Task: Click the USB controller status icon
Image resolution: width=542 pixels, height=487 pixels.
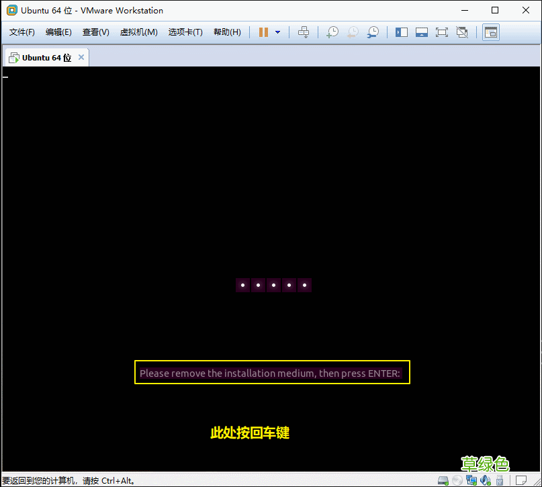Action: click(x=500, y=480)
